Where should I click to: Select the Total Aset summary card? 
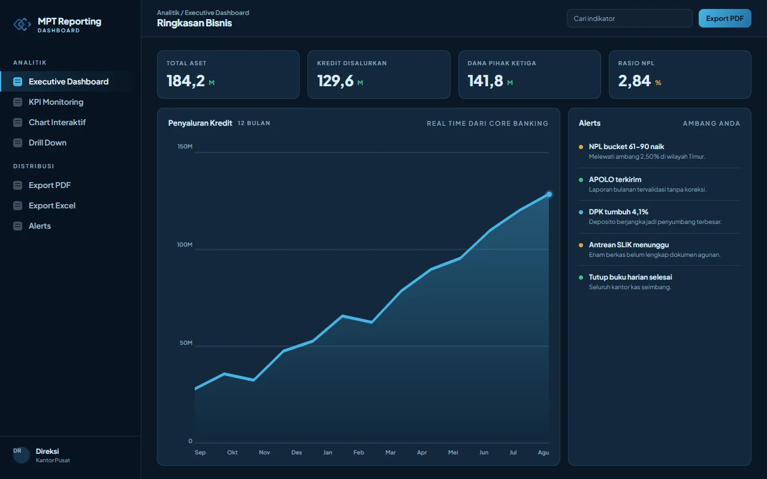[x=228, y=74]
